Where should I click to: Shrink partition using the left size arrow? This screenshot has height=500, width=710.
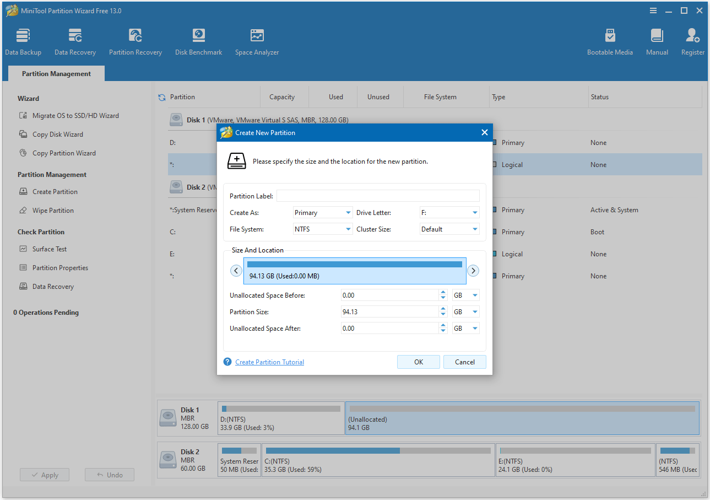click(236, 271)
